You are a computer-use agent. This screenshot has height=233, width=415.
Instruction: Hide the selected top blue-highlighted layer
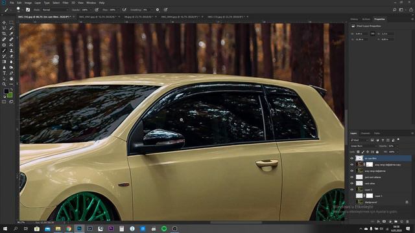(x=351, y=159)
